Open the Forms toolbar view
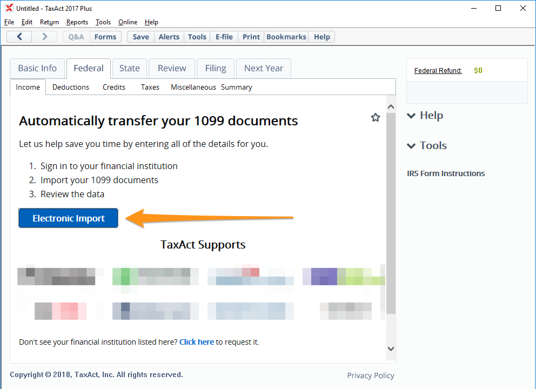536x389 pixels. [105, 37]
